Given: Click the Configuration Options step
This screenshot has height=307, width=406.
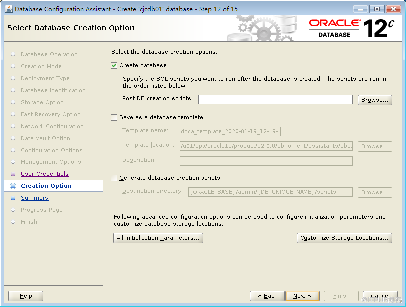Looking at the screenshot, I should coord(52,150).
